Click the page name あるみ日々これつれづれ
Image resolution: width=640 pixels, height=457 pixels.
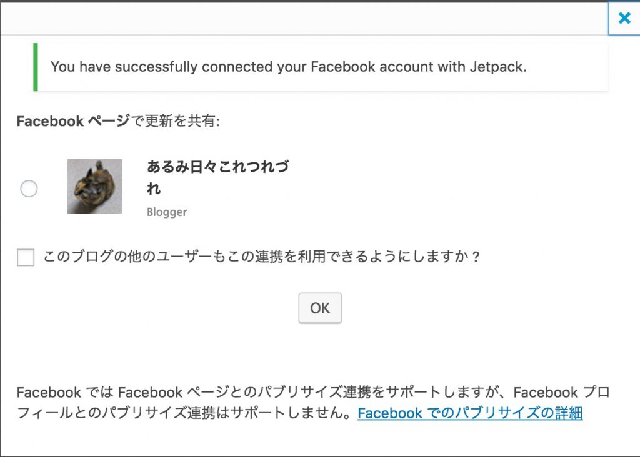coord(218,177)
